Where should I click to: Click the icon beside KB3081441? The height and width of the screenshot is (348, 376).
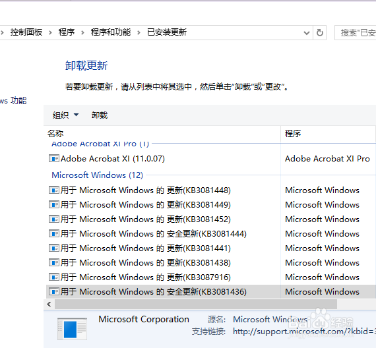(x=54, y=248)
